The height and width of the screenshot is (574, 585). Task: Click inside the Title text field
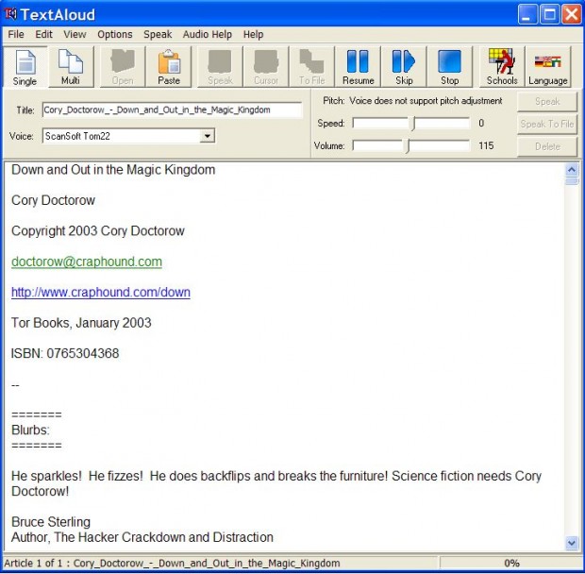tap(172, 110)
